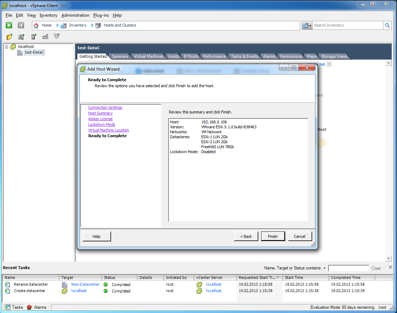Switch to the Virtual Machines tab
The image size is (397, 313).
(149, 56)
